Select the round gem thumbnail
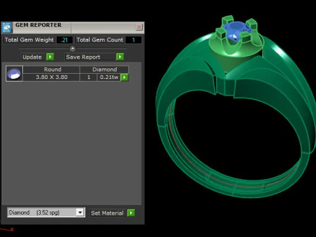 click(14, 74)
